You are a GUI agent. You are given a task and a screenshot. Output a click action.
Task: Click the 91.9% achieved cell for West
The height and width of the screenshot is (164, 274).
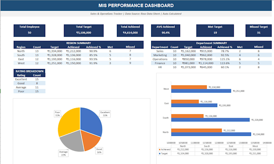pyautogui.click(x=93, y=63)
